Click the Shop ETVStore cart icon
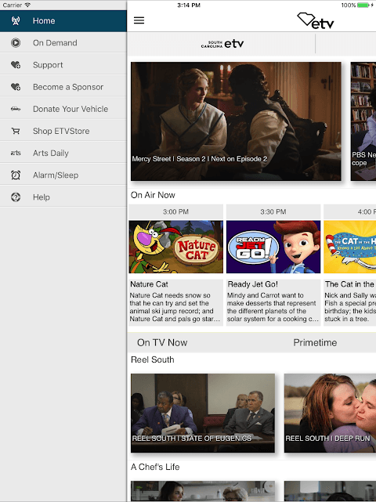This screenshot has height=502, width=376. [16, 131]
